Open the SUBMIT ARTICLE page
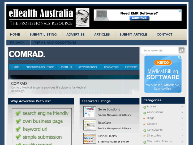The height and width of the screenshot is (145, 193). (x=133, y=34)
